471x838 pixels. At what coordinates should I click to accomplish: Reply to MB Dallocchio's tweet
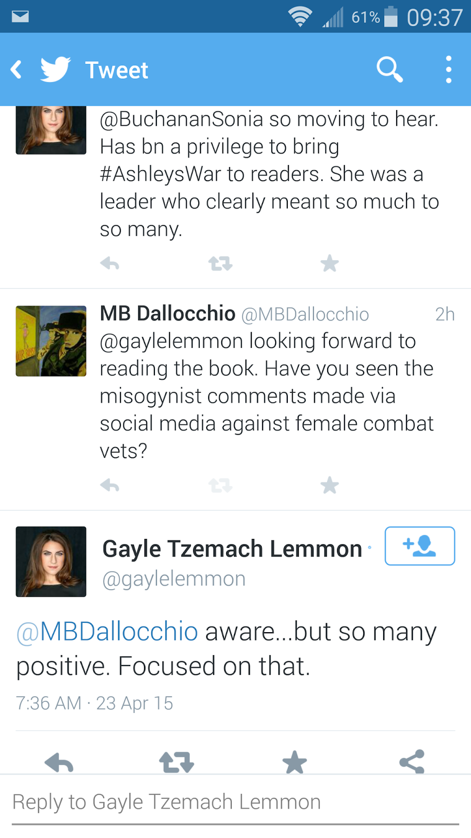click(x=110, y=486)
